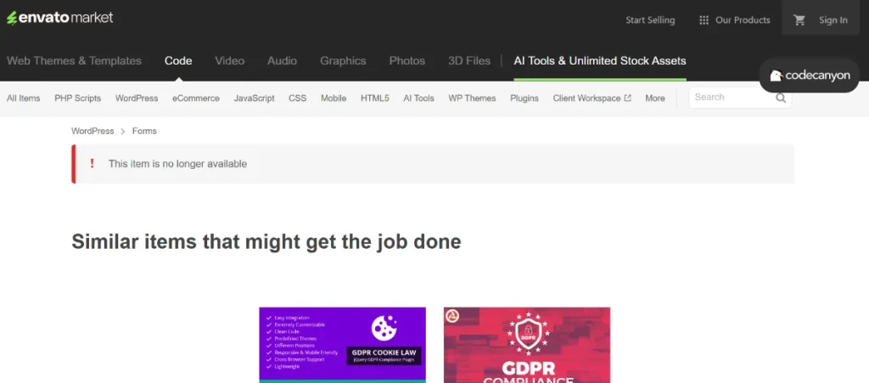
Task: Click "This item is no longer available" text
Action: click(x=177, y=164)
